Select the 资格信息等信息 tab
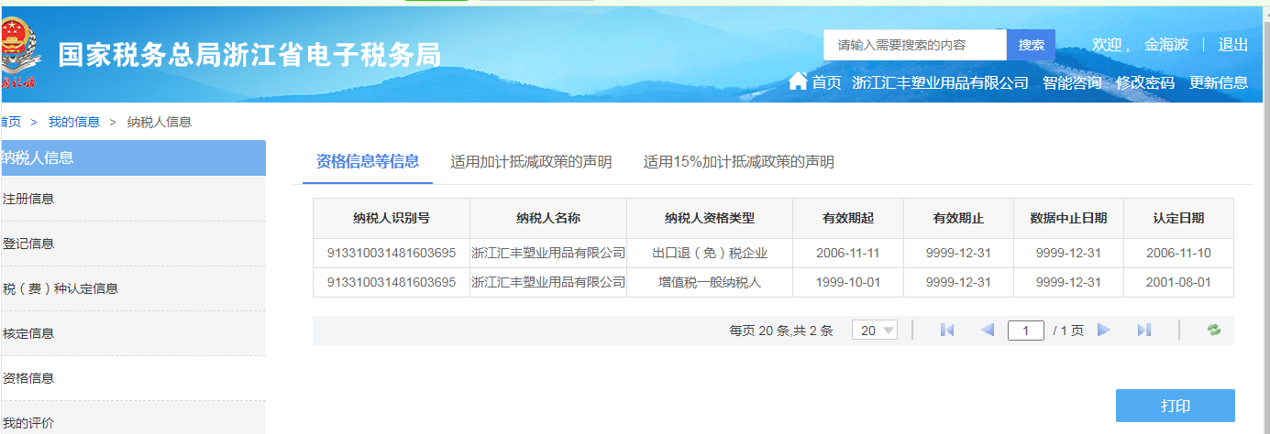Viewport: 1270px width, 434px height. (x=367, y=162)
